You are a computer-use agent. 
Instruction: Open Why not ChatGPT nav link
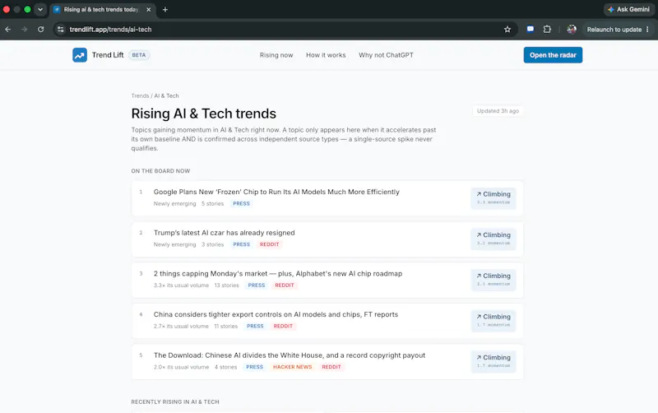[x=386, y=55]
